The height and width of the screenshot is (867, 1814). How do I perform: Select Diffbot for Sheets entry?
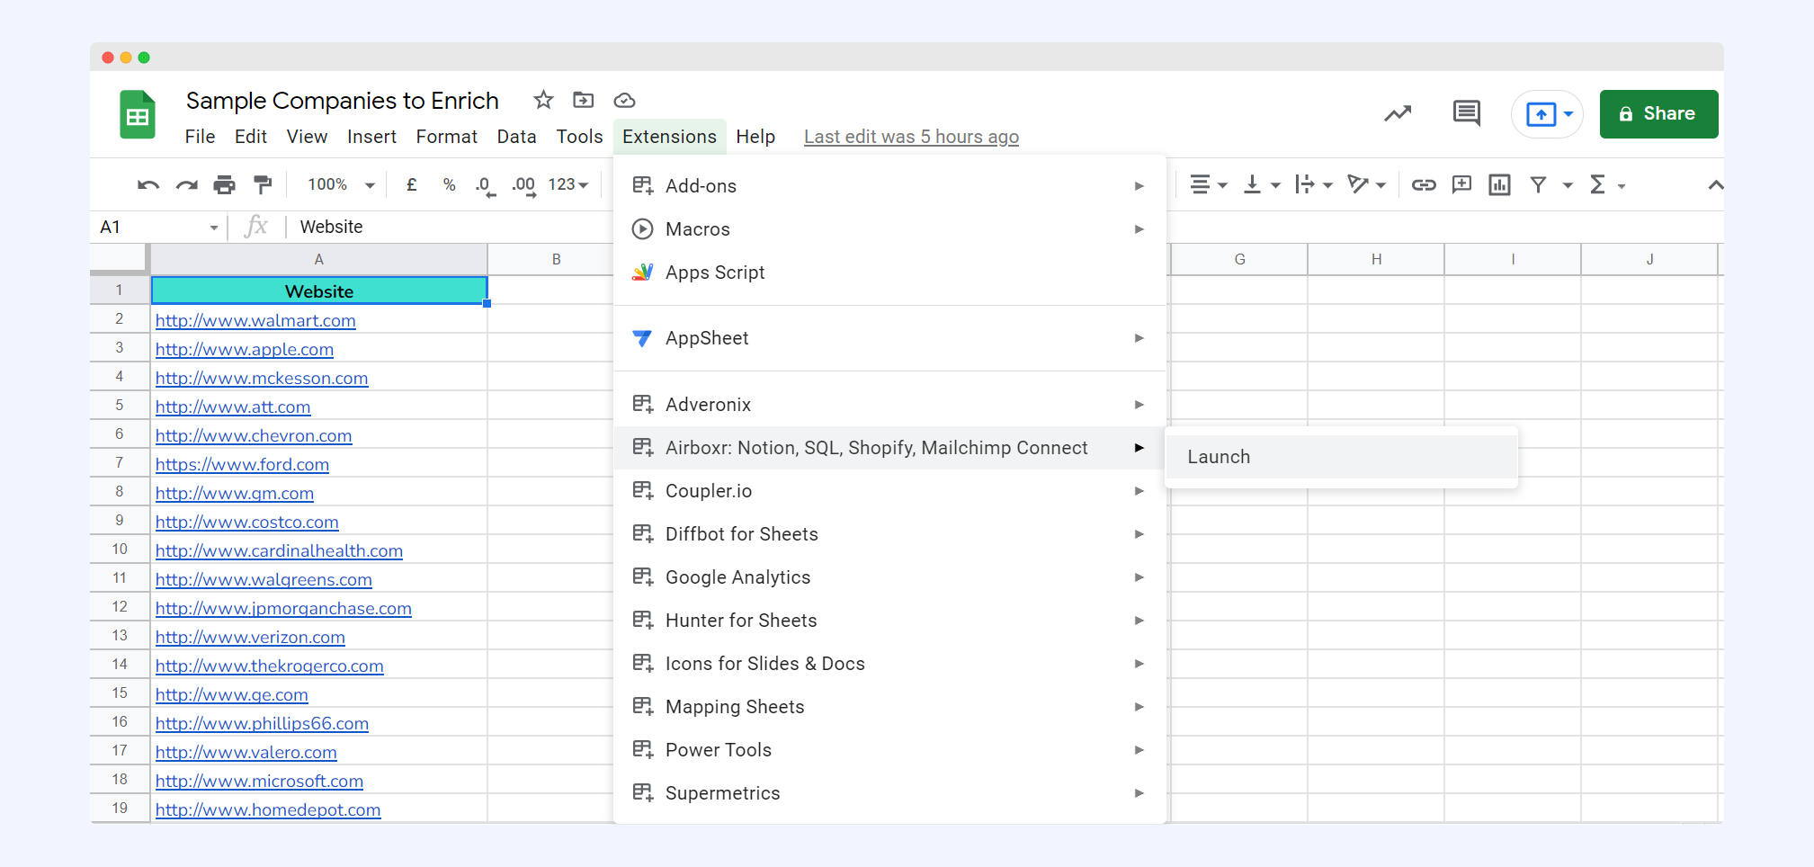pyautogui.click(x=889, y=534)
